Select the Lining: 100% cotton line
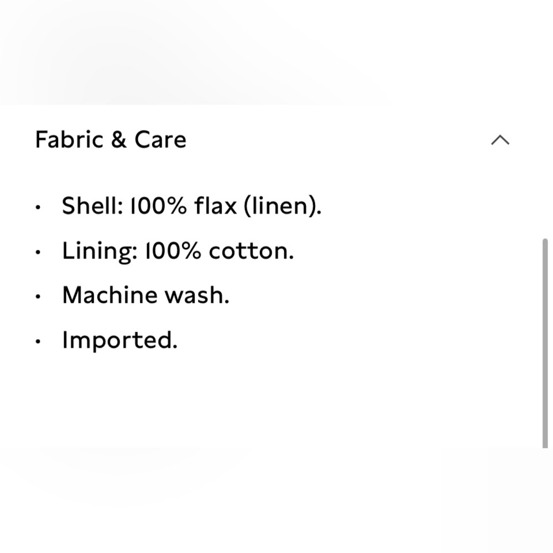 click(x=178, y=251)
